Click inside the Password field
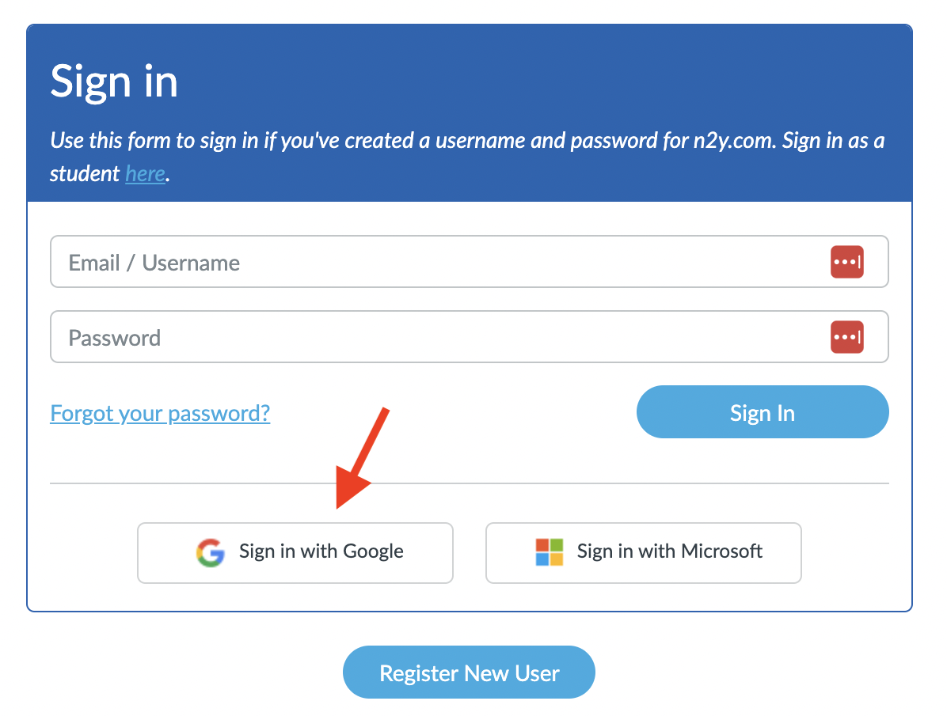 [396, 336]
